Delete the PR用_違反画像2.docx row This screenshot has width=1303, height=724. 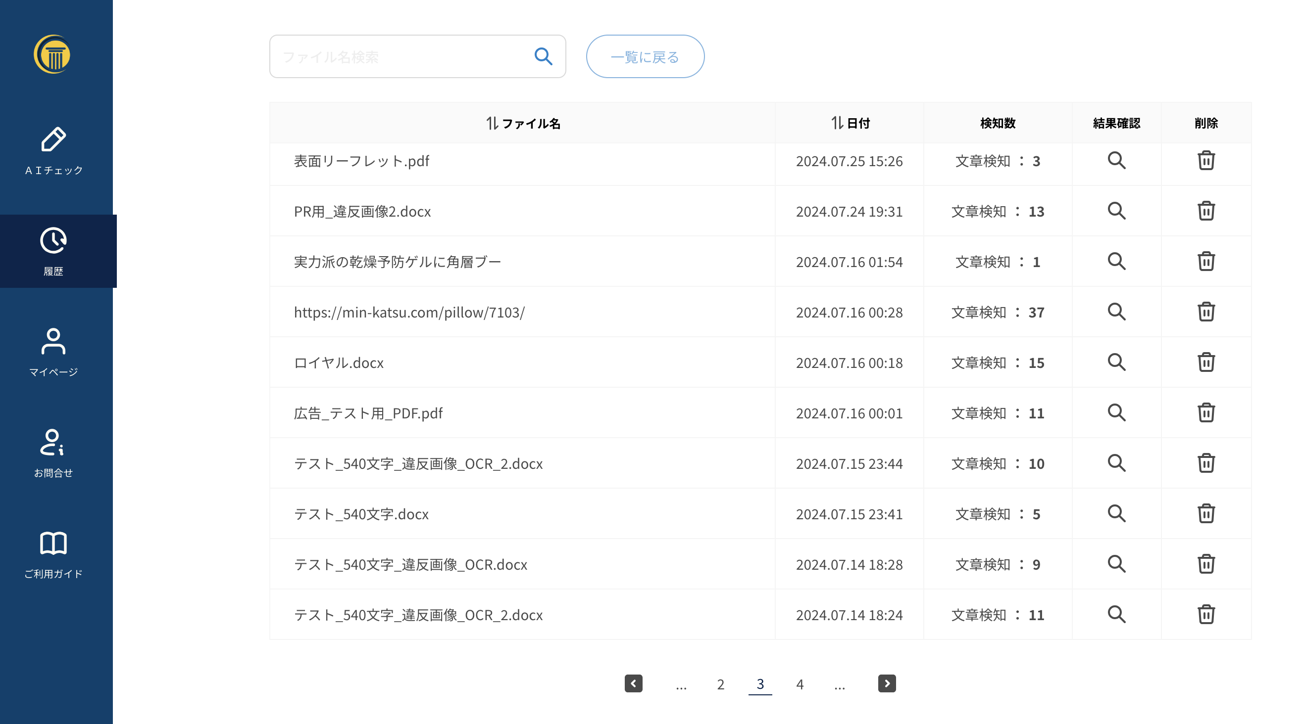[1206, 211]
